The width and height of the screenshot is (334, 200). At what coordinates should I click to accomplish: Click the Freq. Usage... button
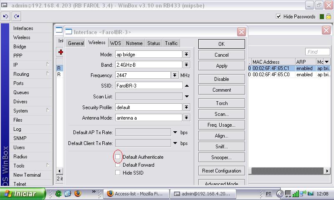[222, 125]
